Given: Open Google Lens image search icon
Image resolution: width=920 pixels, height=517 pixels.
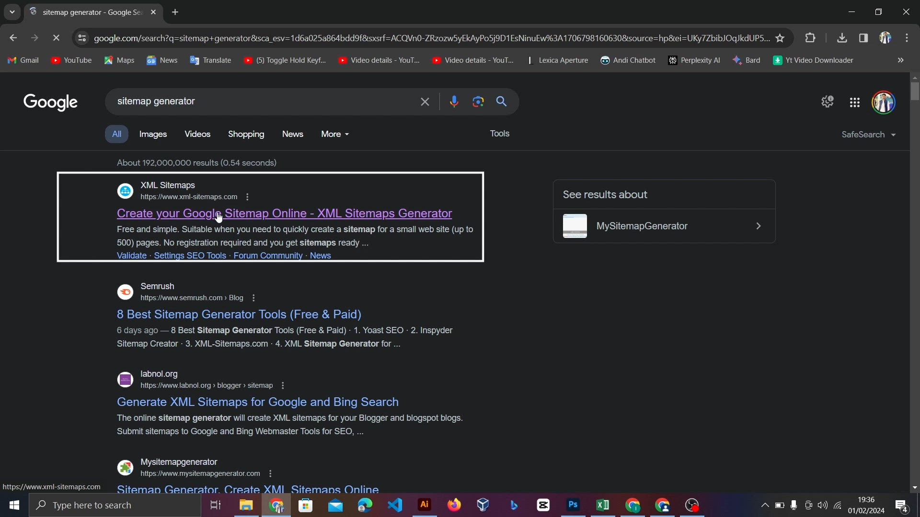Looking at the screenshot, I should [478, 101].
